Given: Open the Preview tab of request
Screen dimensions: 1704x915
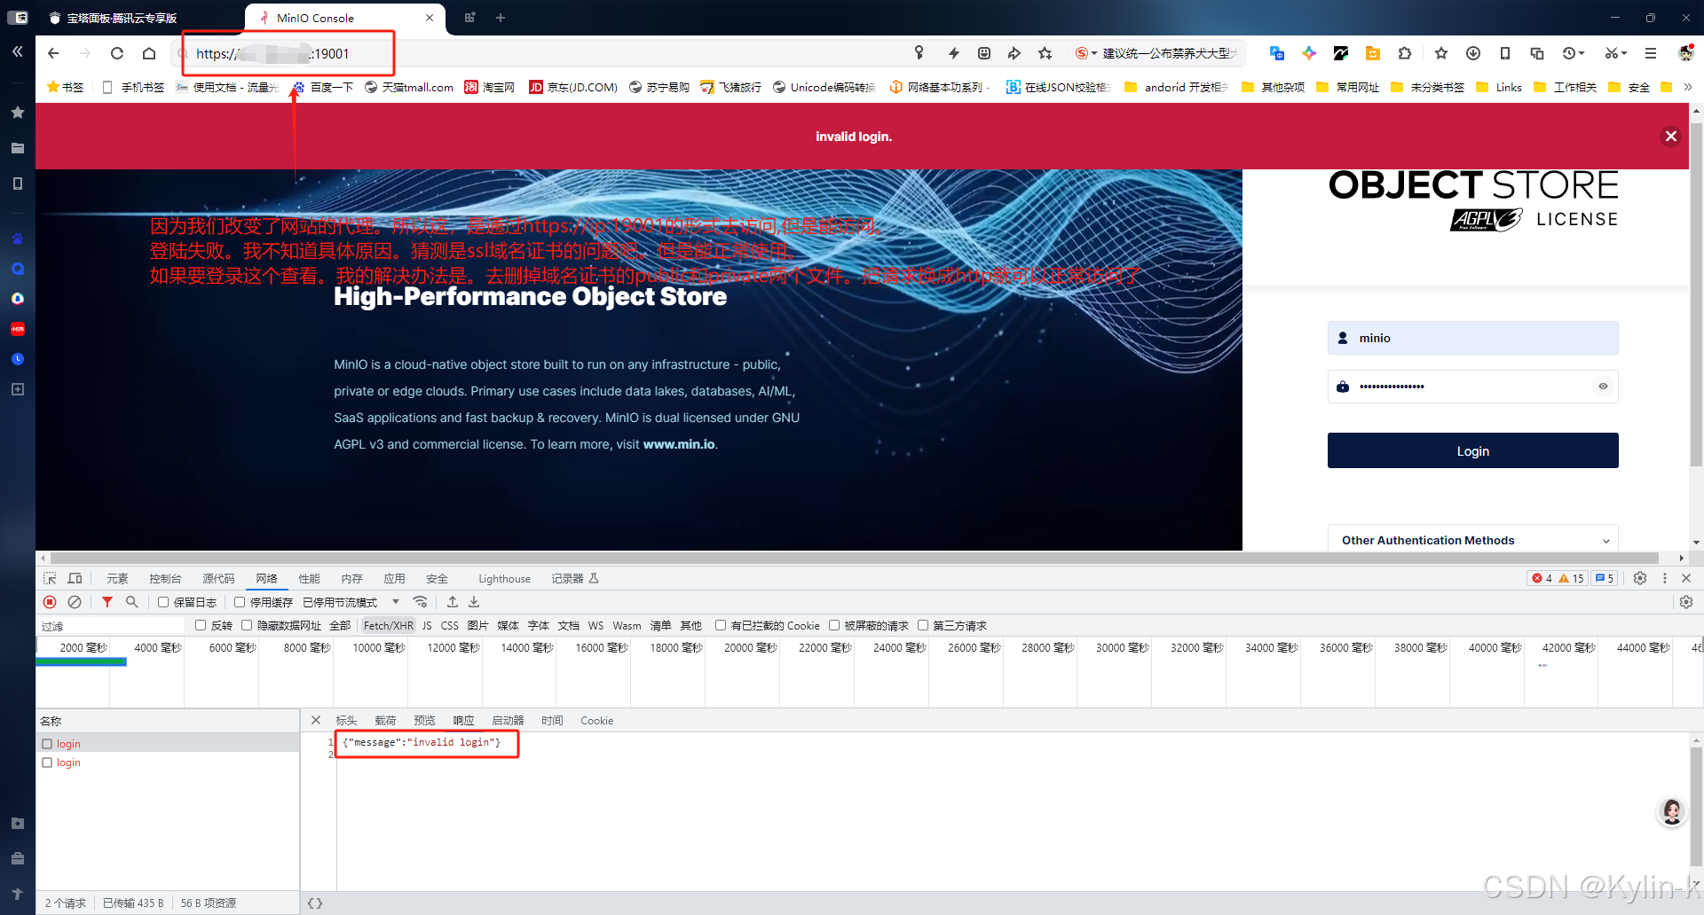Looking at the screenshot, I should tap(424, 720).
